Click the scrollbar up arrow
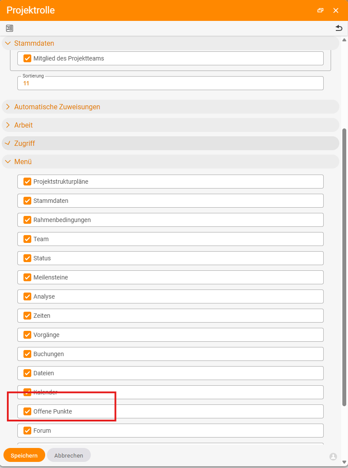 click(x=345, y=40)
